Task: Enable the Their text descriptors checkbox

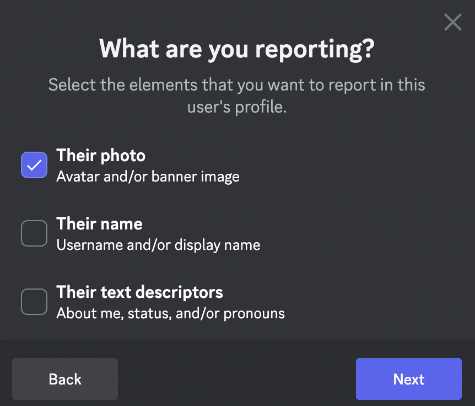Action: tap(34, 302)
